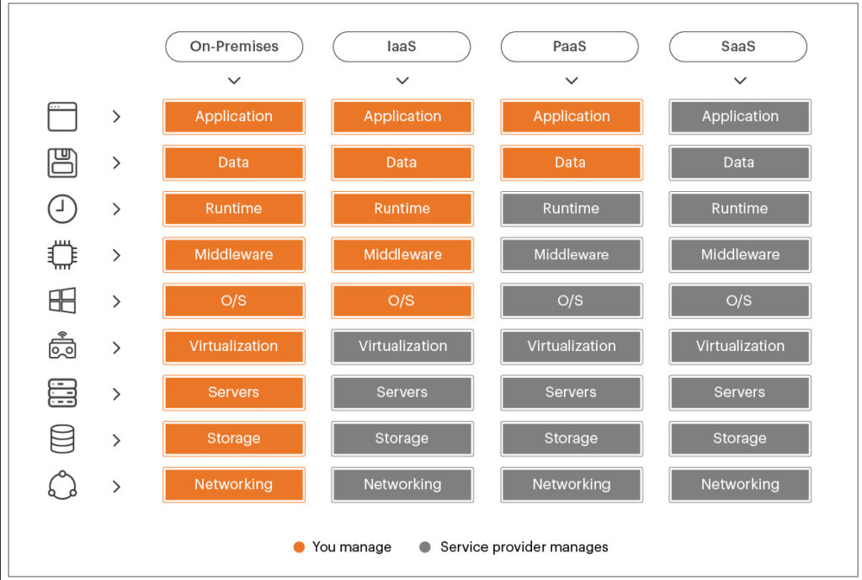Expand the chevron below On-Premises
The image size is (862, 580).
pos(234,81)
